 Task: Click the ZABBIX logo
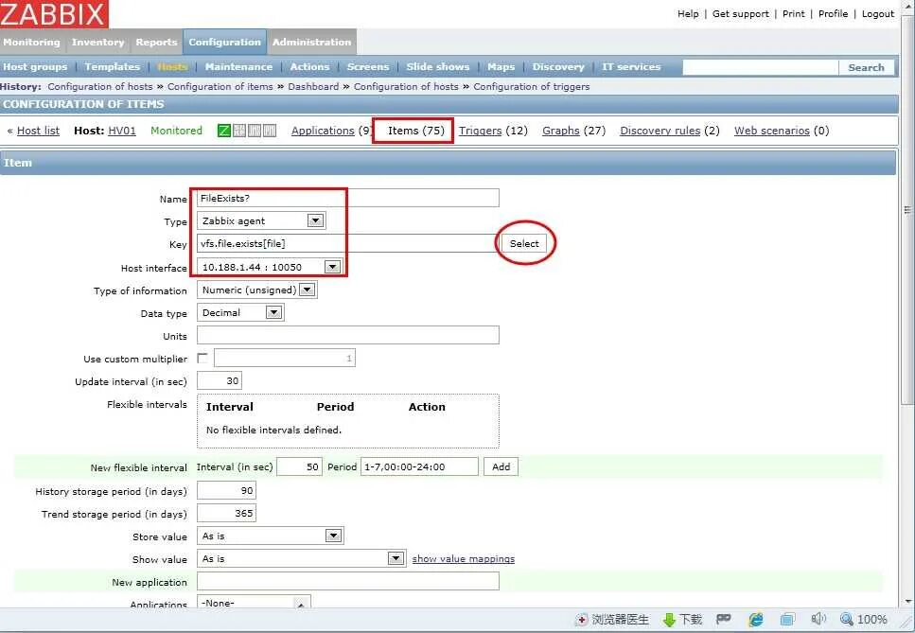54,14
